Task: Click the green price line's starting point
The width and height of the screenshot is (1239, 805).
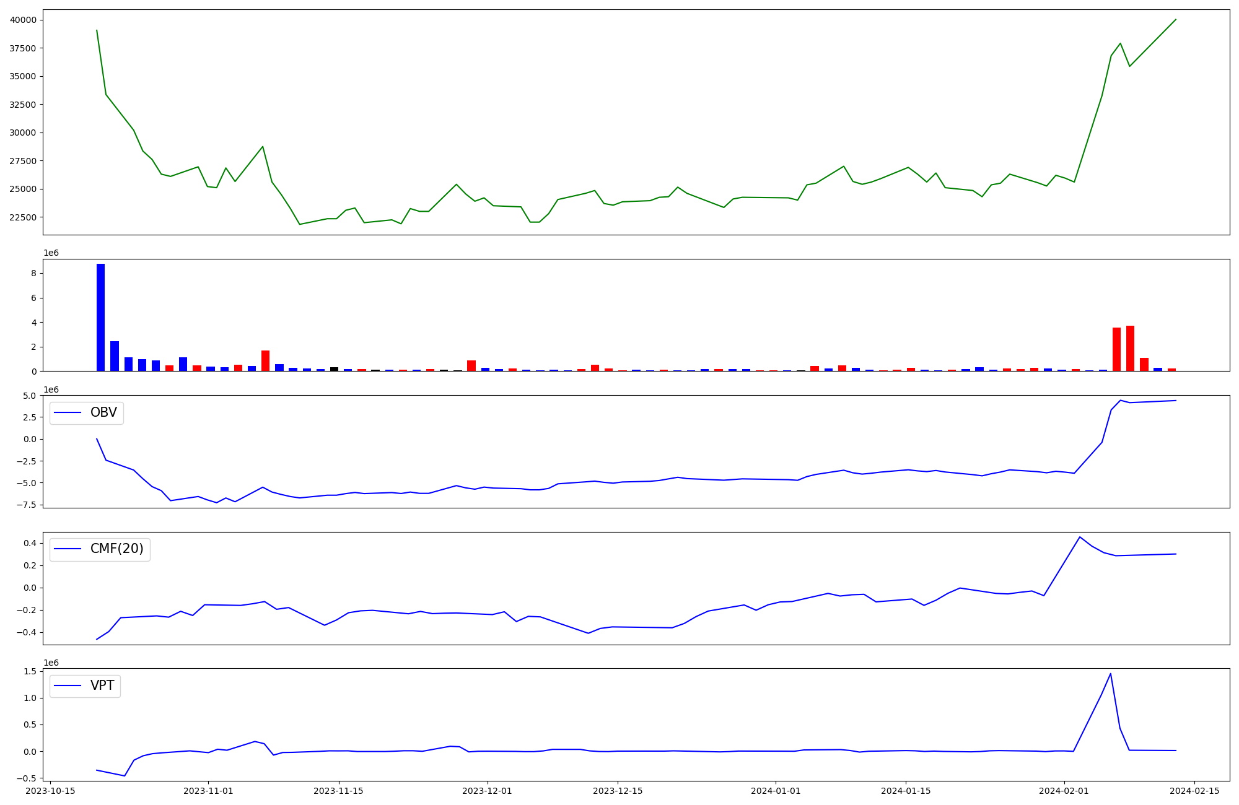Action: [97, 30]
